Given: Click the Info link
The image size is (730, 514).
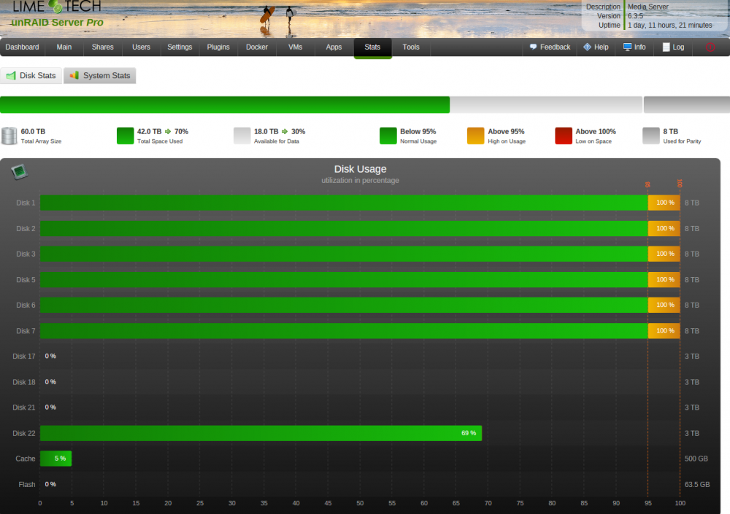Looking at the screenshot, I should click(x=639, y=47).
